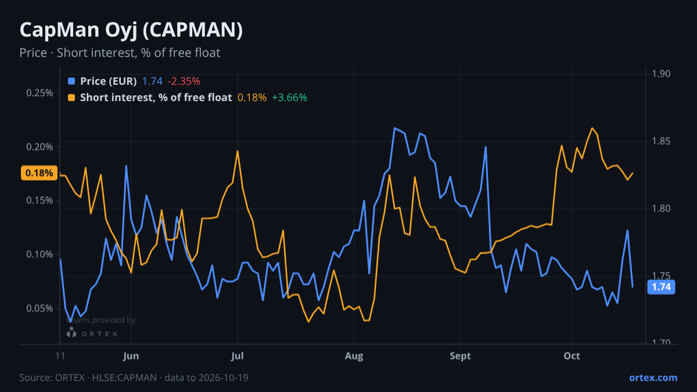
Task: Click the Aug date axis label
Action: [354, 356]
